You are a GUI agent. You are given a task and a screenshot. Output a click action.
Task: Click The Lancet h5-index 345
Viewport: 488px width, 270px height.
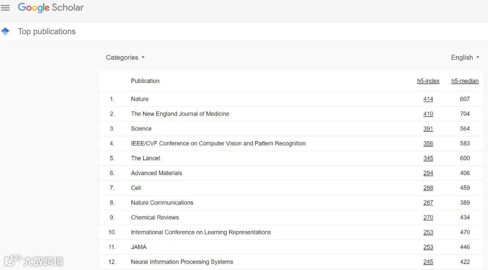click(x=428, y=158)
